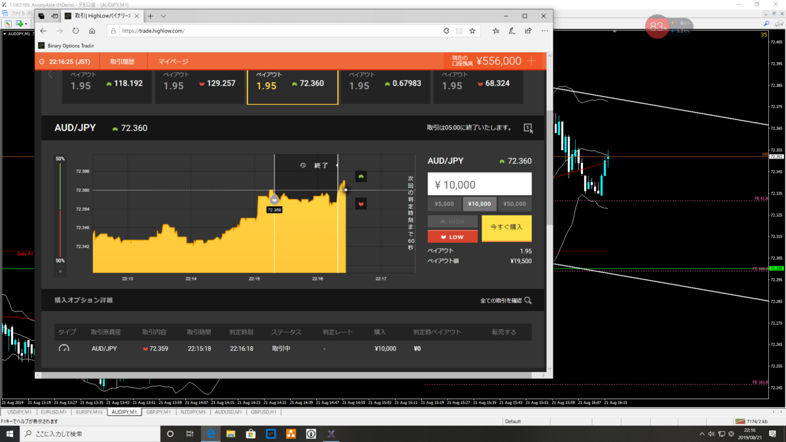Select the ¥5,000 preset amount
The height and width of the screenshot is (442, 786).
tap(444, 204)
